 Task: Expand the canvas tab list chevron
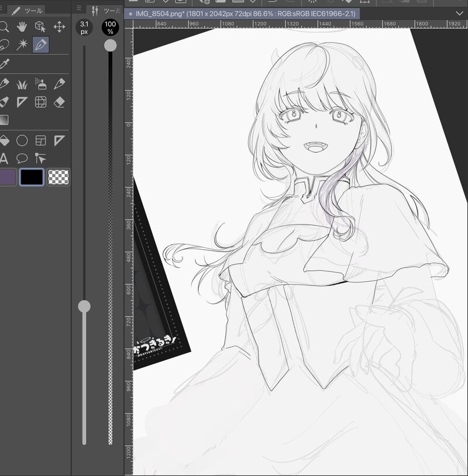click(x=459, y=13)
